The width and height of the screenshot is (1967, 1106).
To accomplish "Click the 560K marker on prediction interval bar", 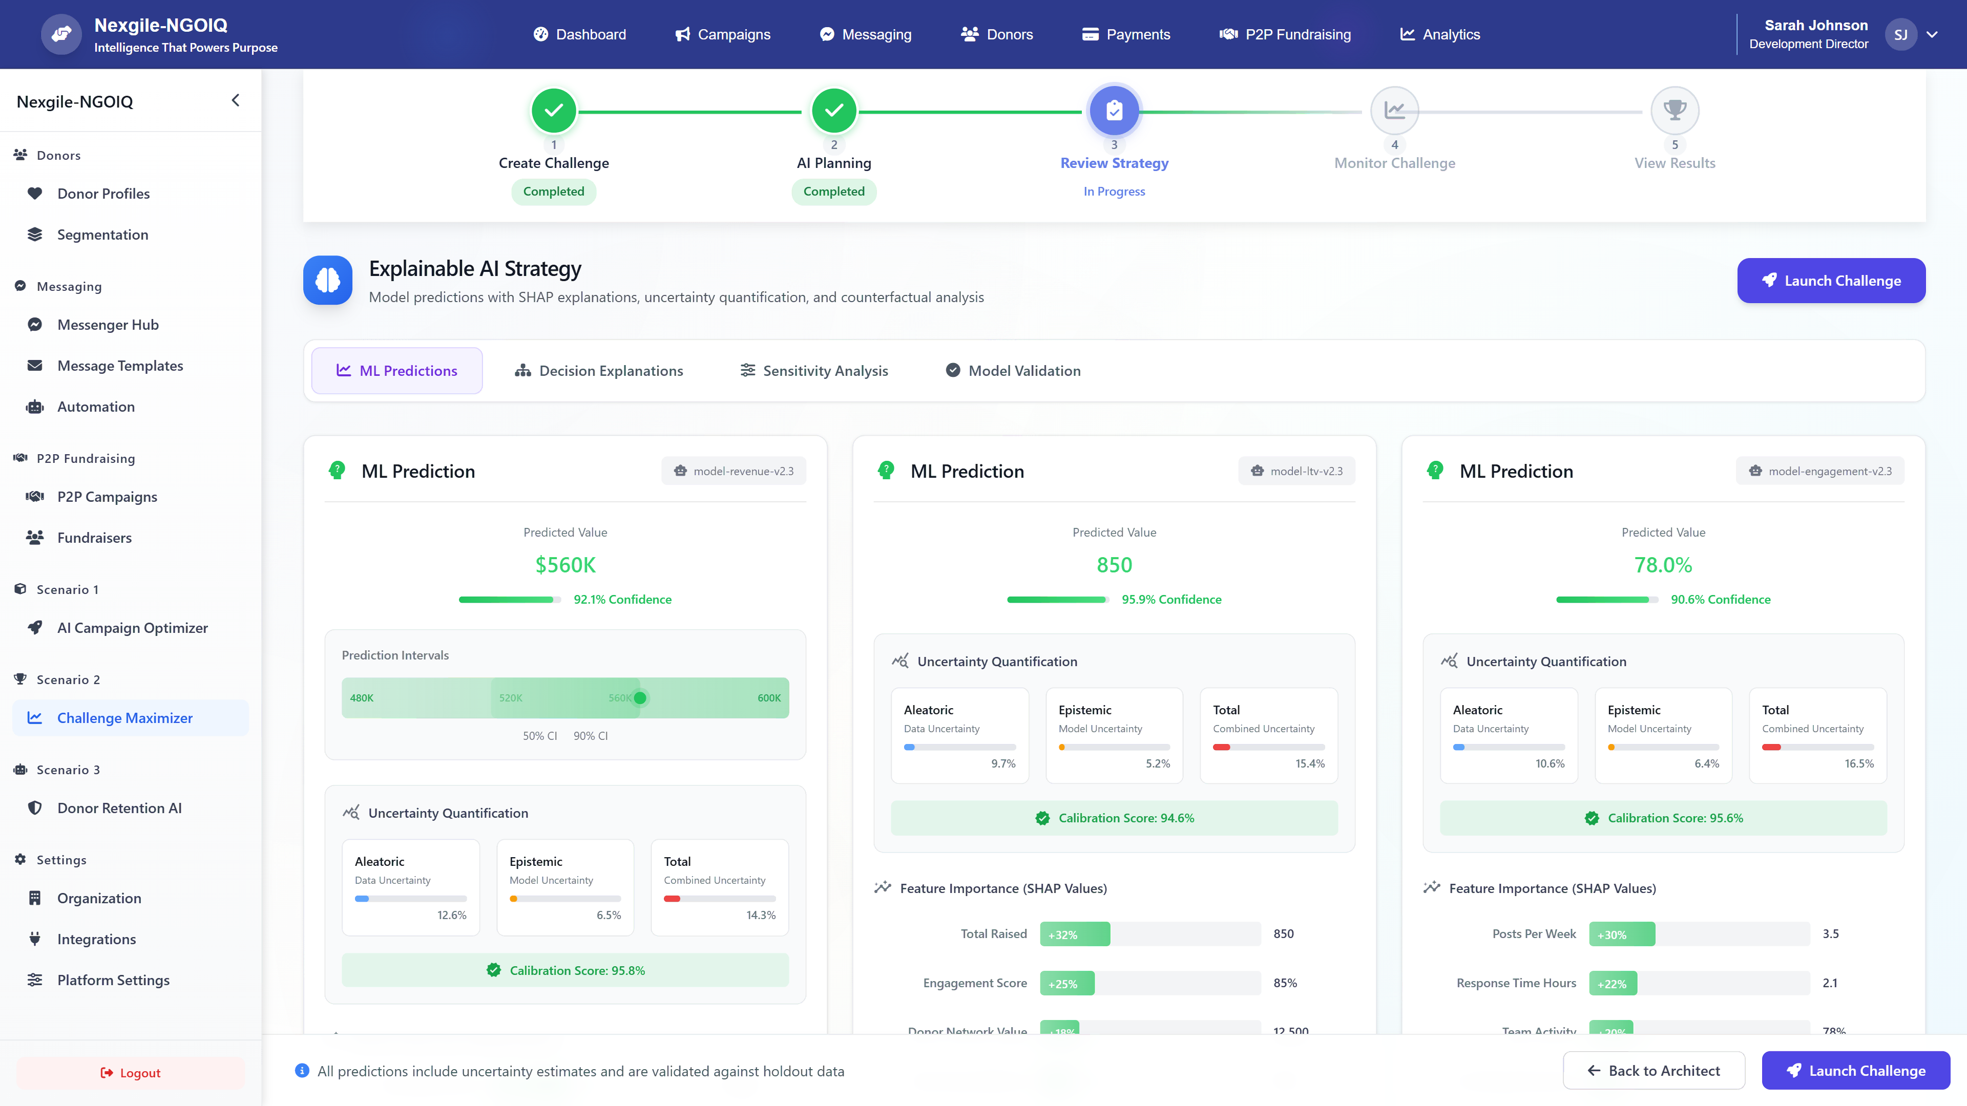I will (x=640, y=697).
